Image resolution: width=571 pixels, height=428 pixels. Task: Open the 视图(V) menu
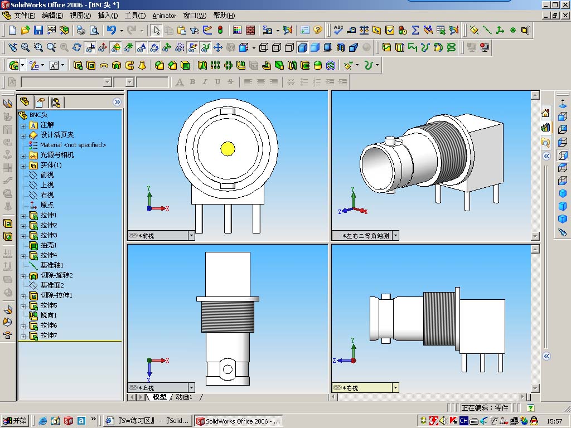[x=80, y=16]
